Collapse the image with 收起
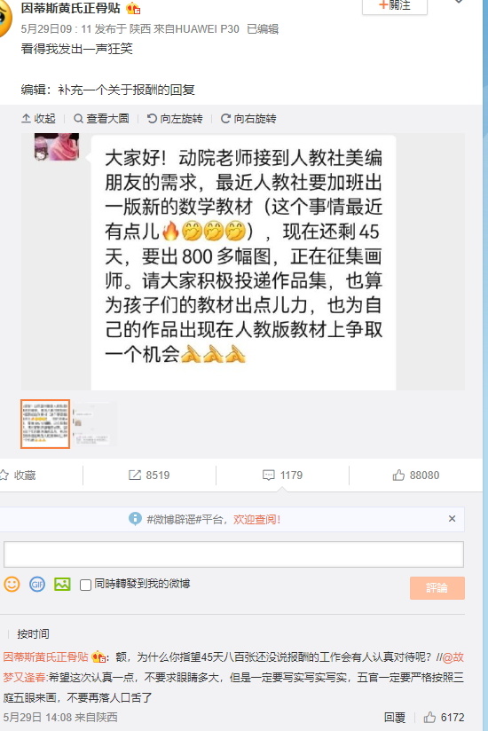This screenshot has height=731, width=488. tap(38, 119)
